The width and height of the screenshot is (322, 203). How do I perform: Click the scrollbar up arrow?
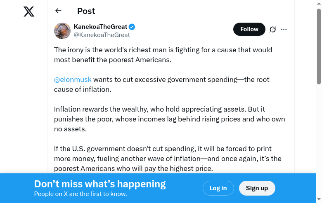coord(319,3)
